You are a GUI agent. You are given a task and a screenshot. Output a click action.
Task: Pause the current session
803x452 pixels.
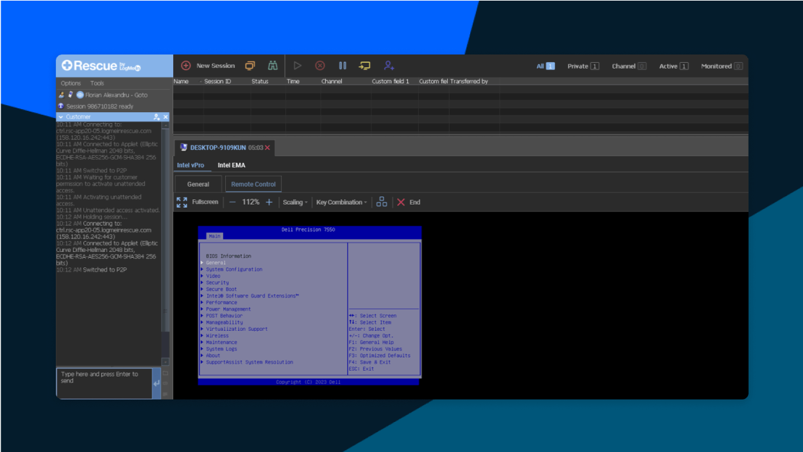coord(342,65)
